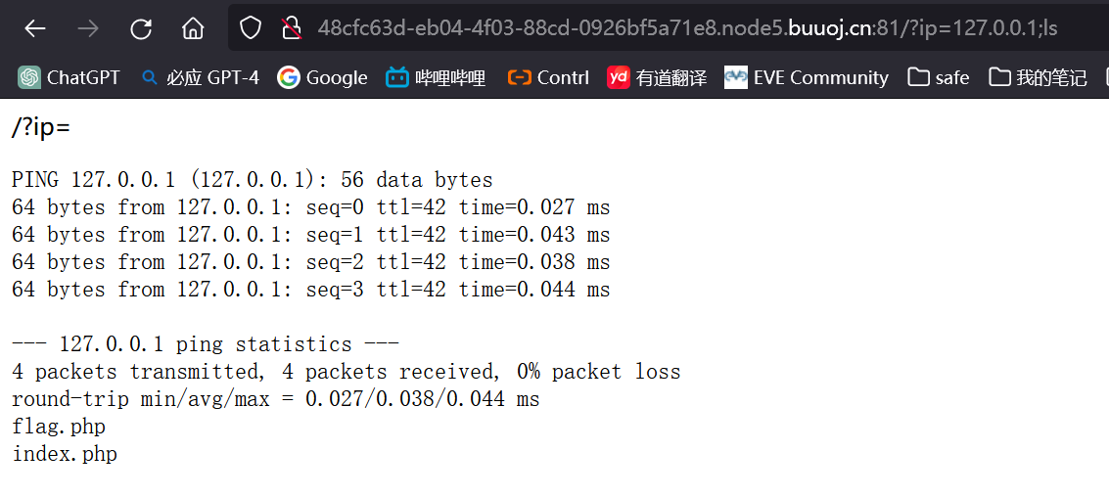Open the 必应 GPT-4 bookmark
1109x497 pixels.
pos(200,77)
